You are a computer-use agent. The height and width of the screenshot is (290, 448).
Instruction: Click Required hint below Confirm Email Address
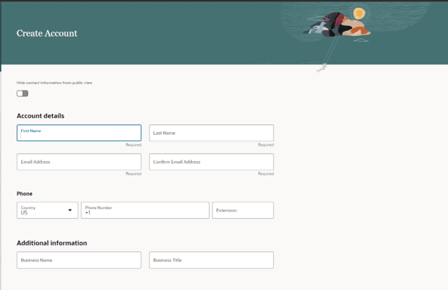click(265, 174)
